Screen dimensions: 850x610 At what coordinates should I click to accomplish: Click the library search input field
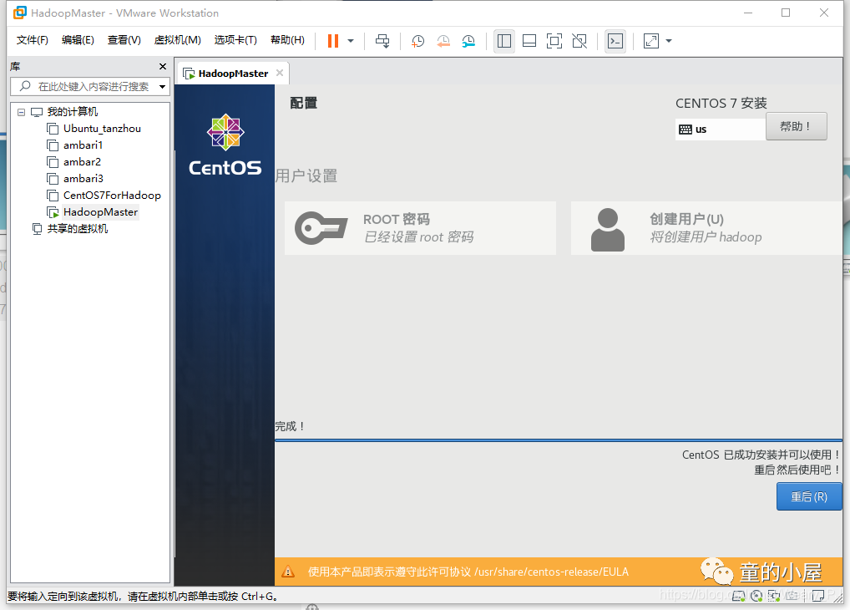(89, 86)
